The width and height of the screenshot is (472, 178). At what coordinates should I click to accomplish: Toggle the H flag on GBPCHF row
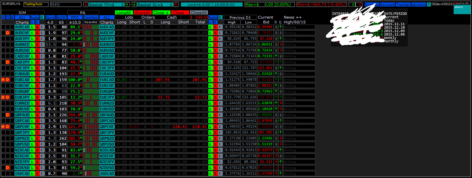click(x=3, y=127)
